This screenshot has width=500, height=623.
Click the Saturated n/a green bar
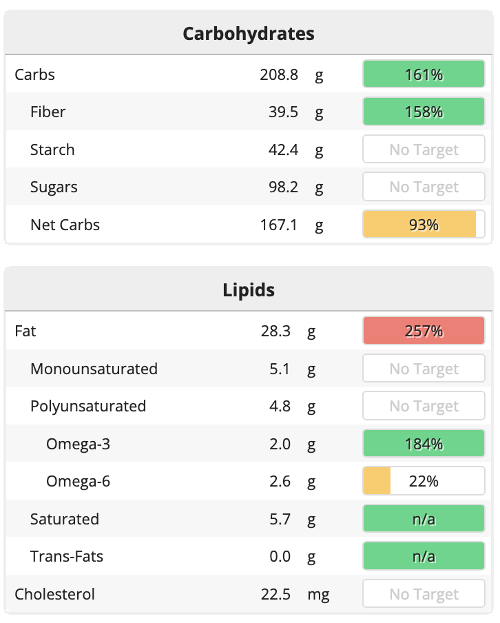(424, 519)
